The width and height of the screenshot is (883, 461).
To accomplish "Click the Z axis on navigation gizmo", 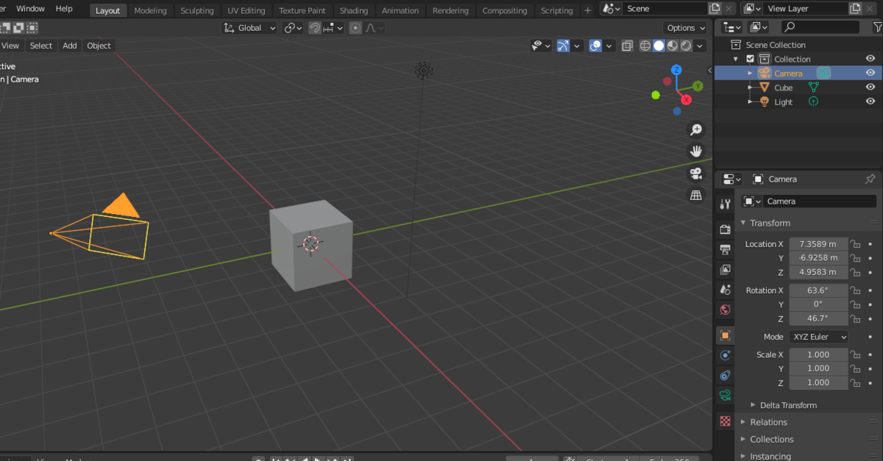I will (x=676, y=70).
